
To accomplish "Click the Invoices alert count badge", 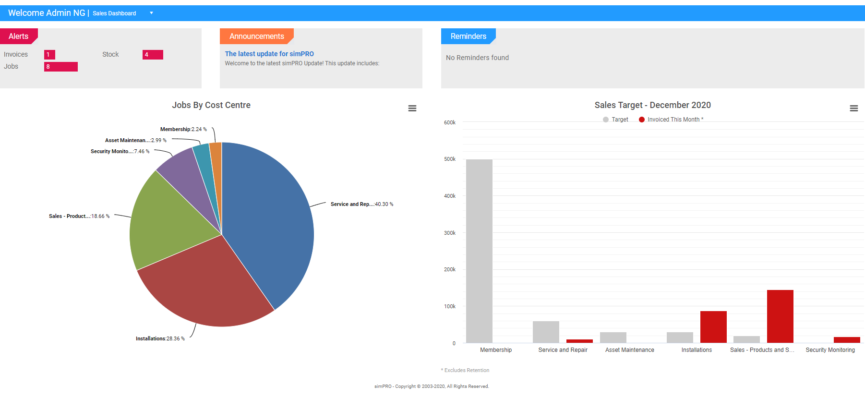I will tap(49, 55).
